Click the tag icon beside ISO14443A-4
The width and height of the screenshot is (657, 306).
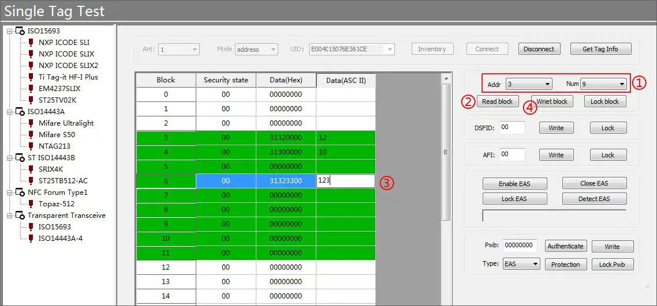31,239
